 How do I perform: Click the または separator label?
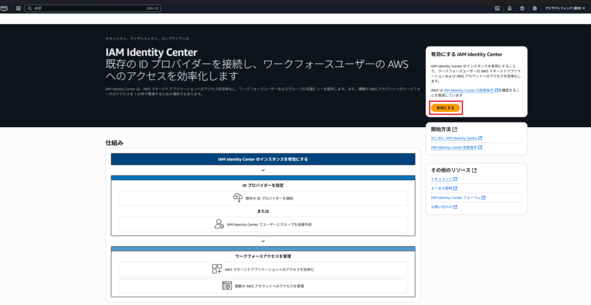pyautogui.click(x=263, y=211)
